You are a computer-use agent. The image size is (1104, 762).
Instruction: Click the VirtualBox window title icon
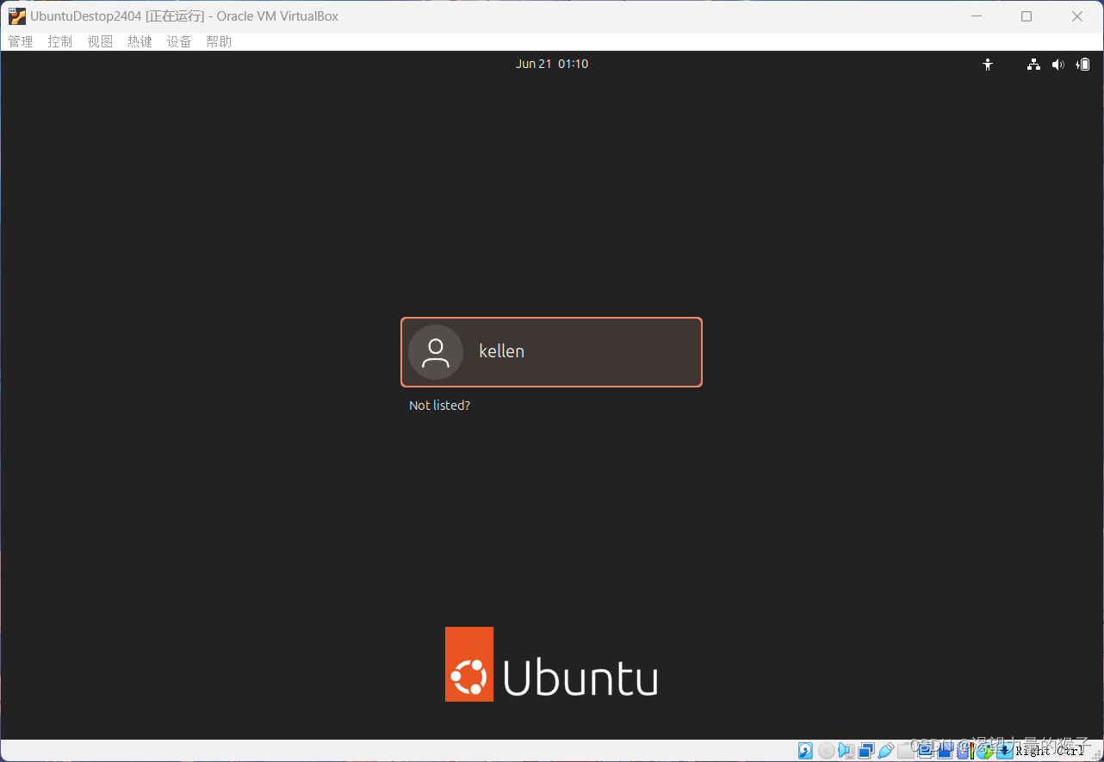tap(16, 16)
